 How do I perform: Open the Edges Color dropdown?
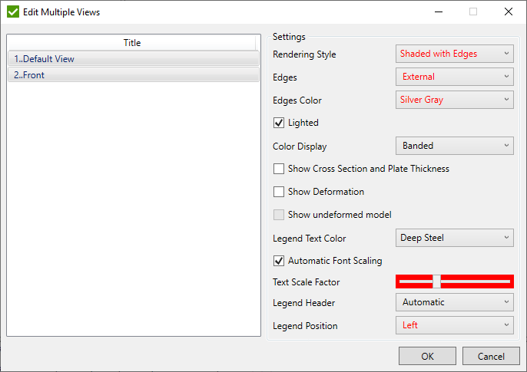tap(454, 100)
